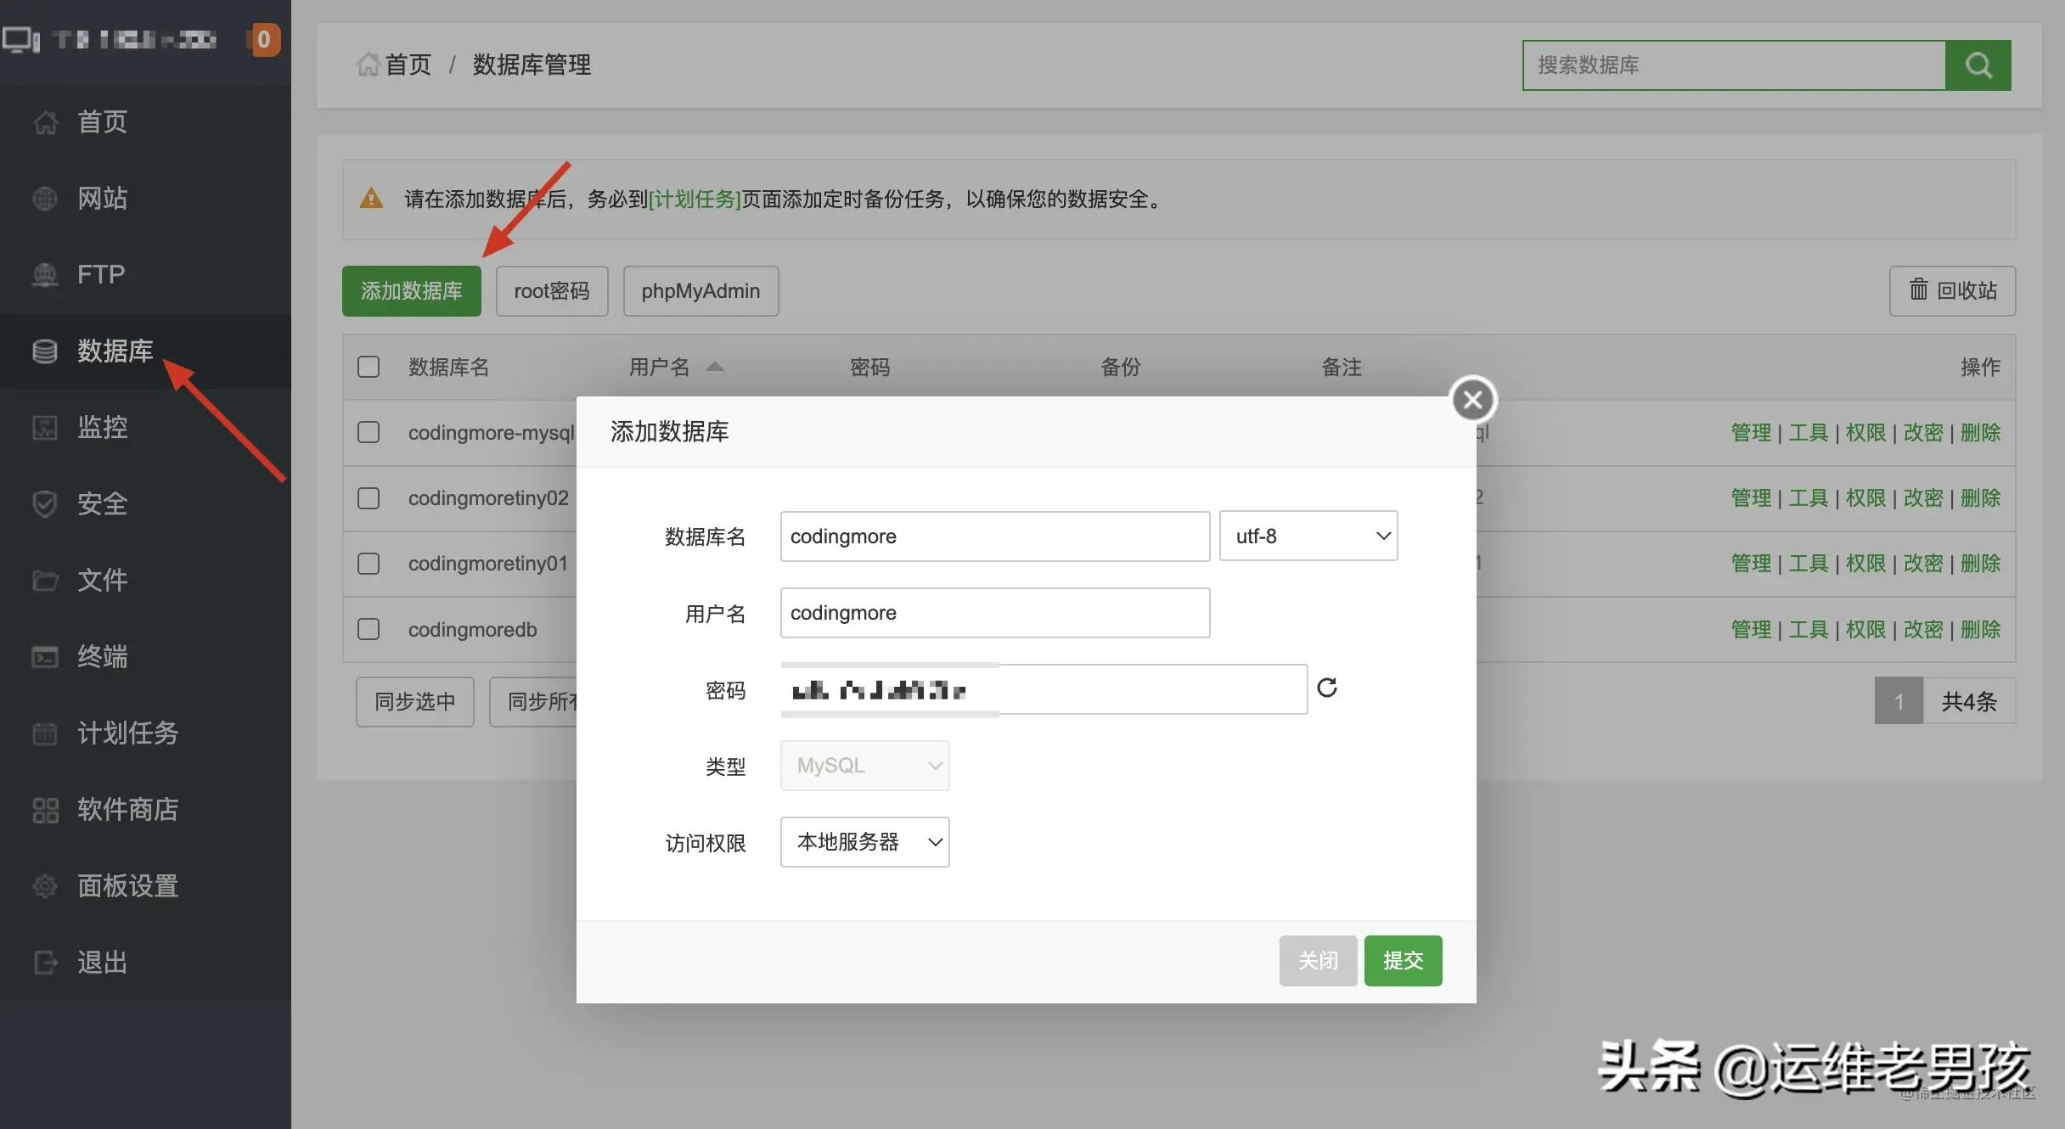The image size is (2065, 1129).
Task: Select FTP from the sidebar
Action: coord(100,274)
